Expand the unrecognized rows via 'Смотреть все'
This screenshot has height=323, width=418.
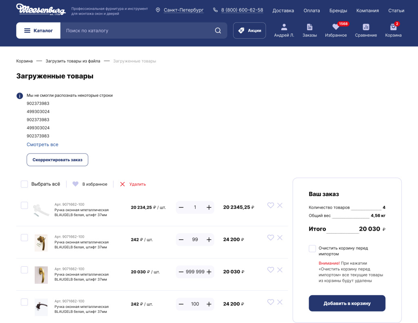(42, 145)
